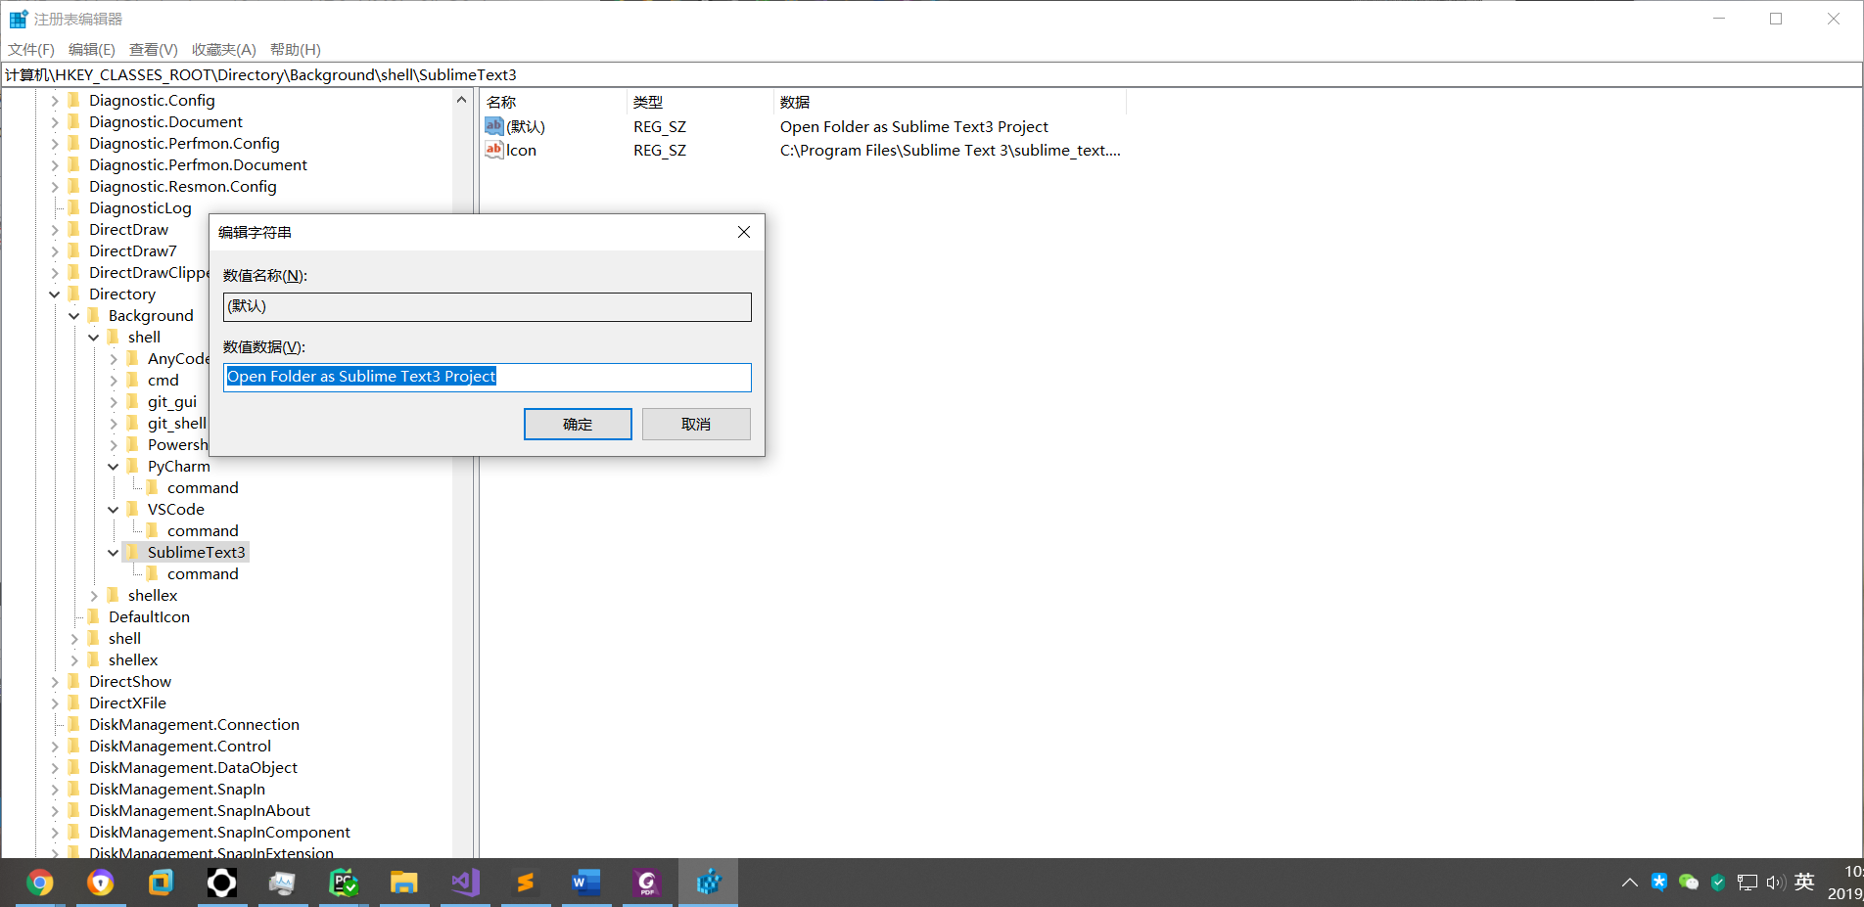This screenshot has height=907, width=1864.
Task: Show hidden tray icons chevron
Action: click(x=1629, y=883)
